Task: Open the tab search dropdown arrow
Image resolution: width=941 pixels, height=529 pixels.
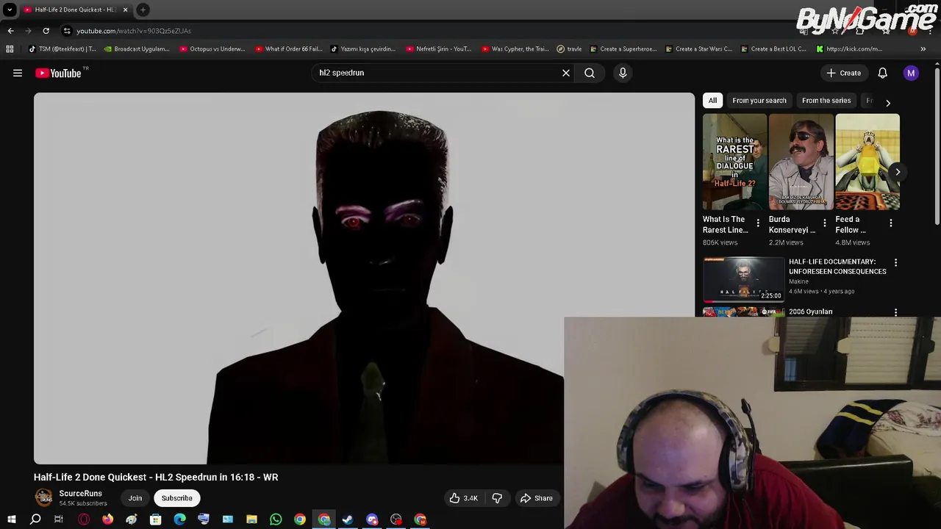Action: point(10,10)
